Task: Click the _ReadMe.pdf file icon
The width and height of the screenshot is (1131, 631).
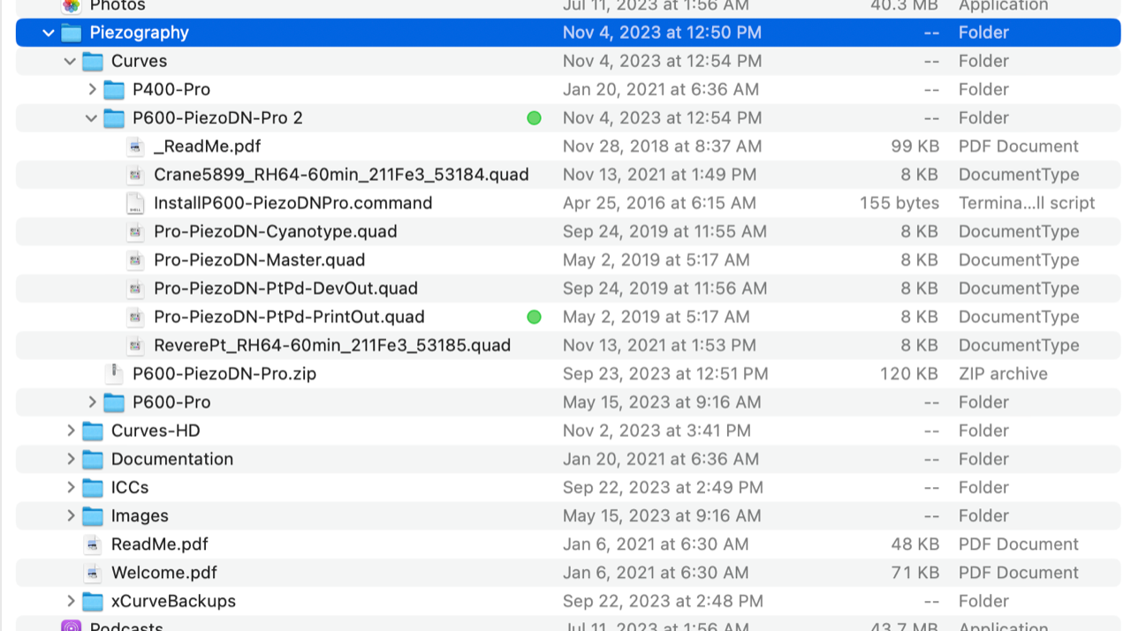Action: [135, 146]
